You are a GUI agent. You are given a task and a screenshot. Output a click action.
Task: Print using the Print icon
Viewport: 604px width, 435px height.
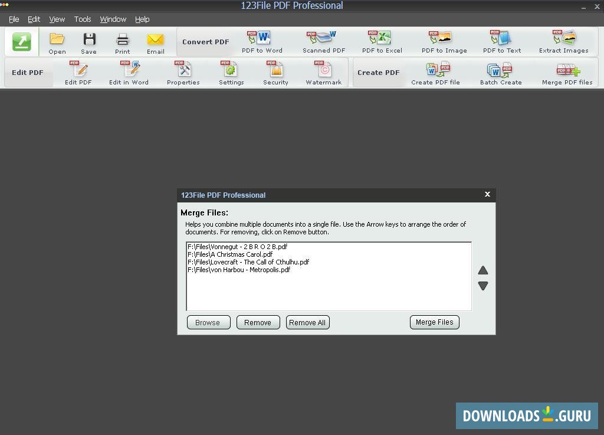pyautogui.click(x=123, y=43)
